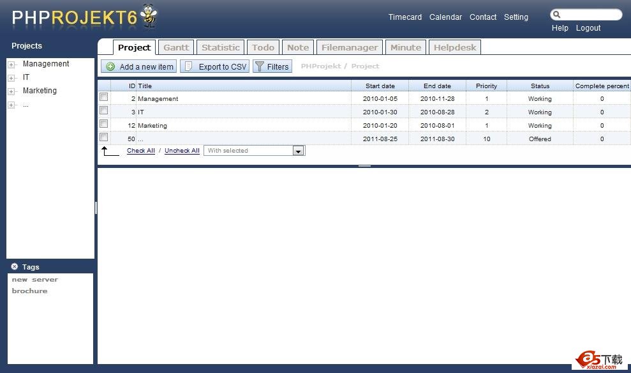Image resolution: width=631 pixels, height=373 pixels.
Task: Click the PHProjekt bee logo icon
Action: (149, 16)
